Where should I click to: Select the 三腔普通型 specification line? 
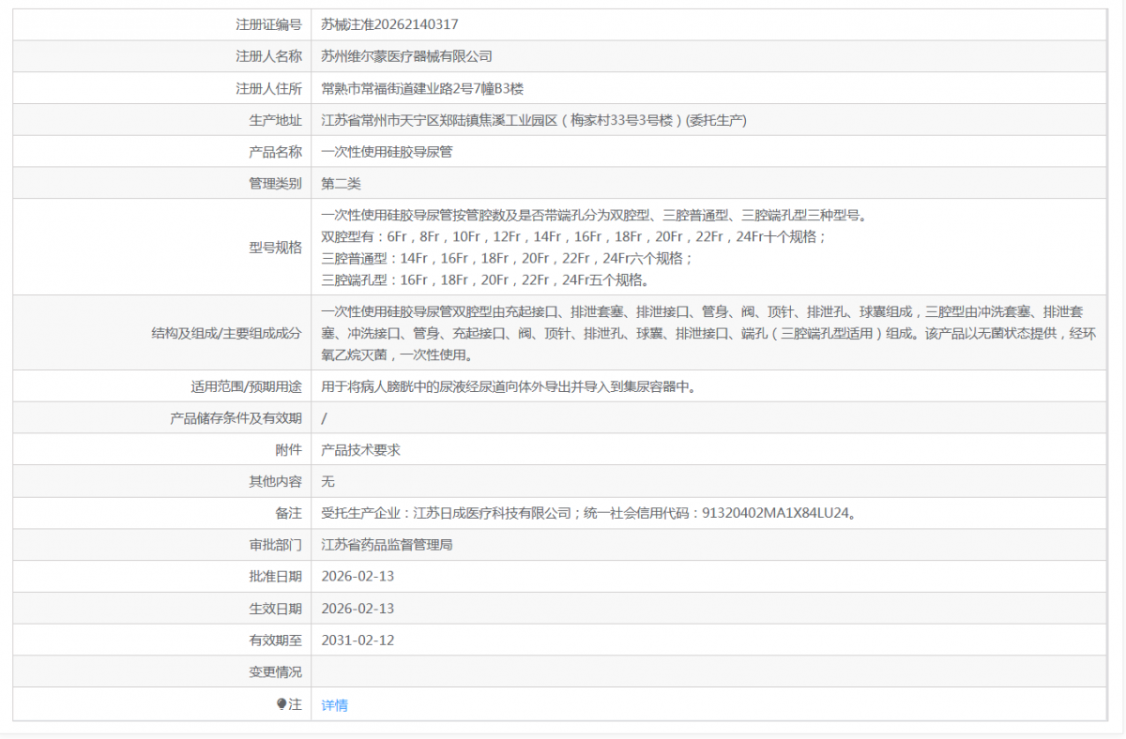tap(507, 259)
